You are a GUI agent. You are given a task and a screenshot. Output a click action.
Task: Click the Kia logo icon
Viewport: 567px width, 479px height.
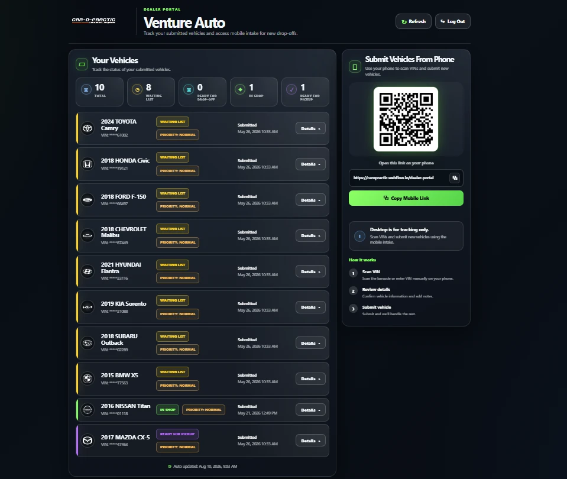88,307
